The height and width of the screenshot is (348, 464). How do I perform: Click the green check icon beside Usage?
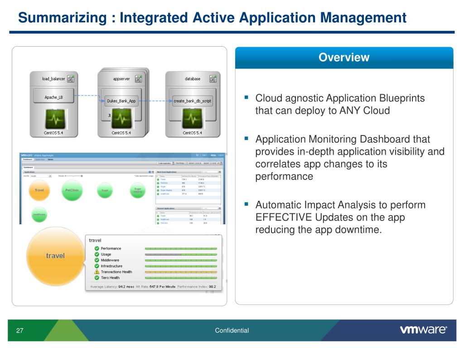pos(97,254)
